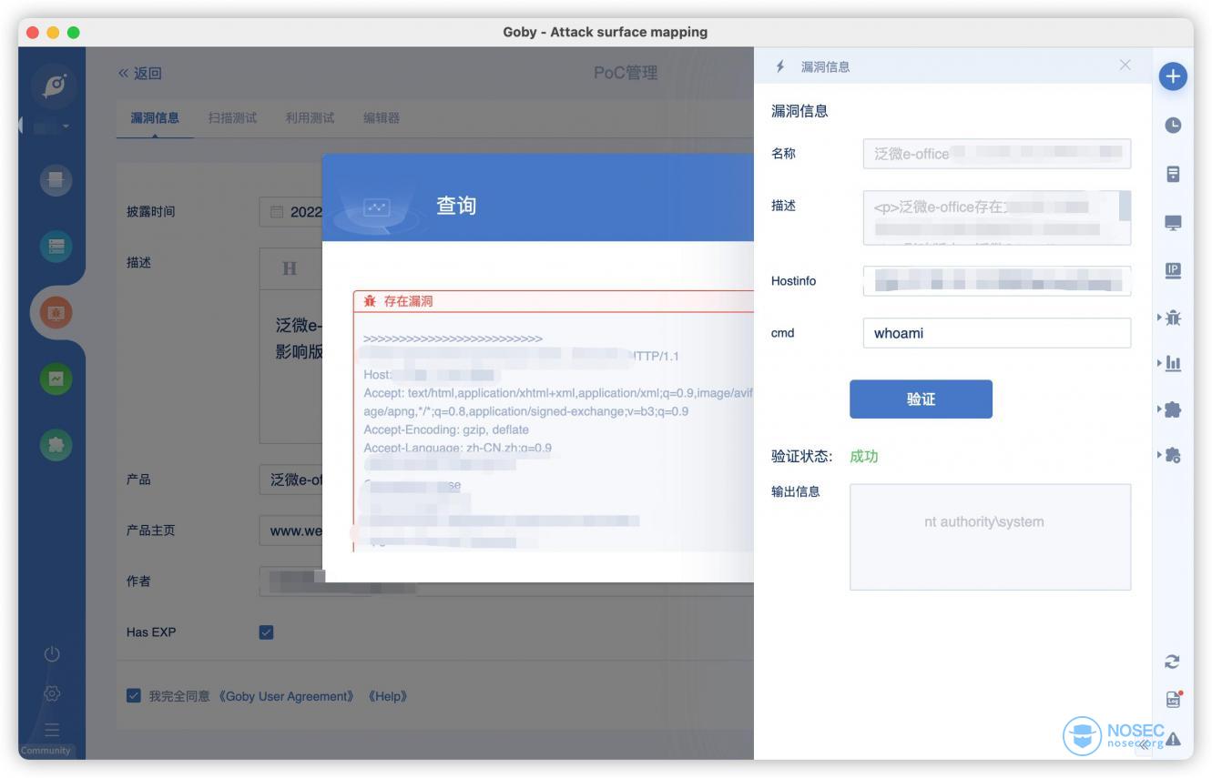Click the 查询 dialog header icon
The width and height of the screenshot is (1212, 778).
click(x=377, y=207)
